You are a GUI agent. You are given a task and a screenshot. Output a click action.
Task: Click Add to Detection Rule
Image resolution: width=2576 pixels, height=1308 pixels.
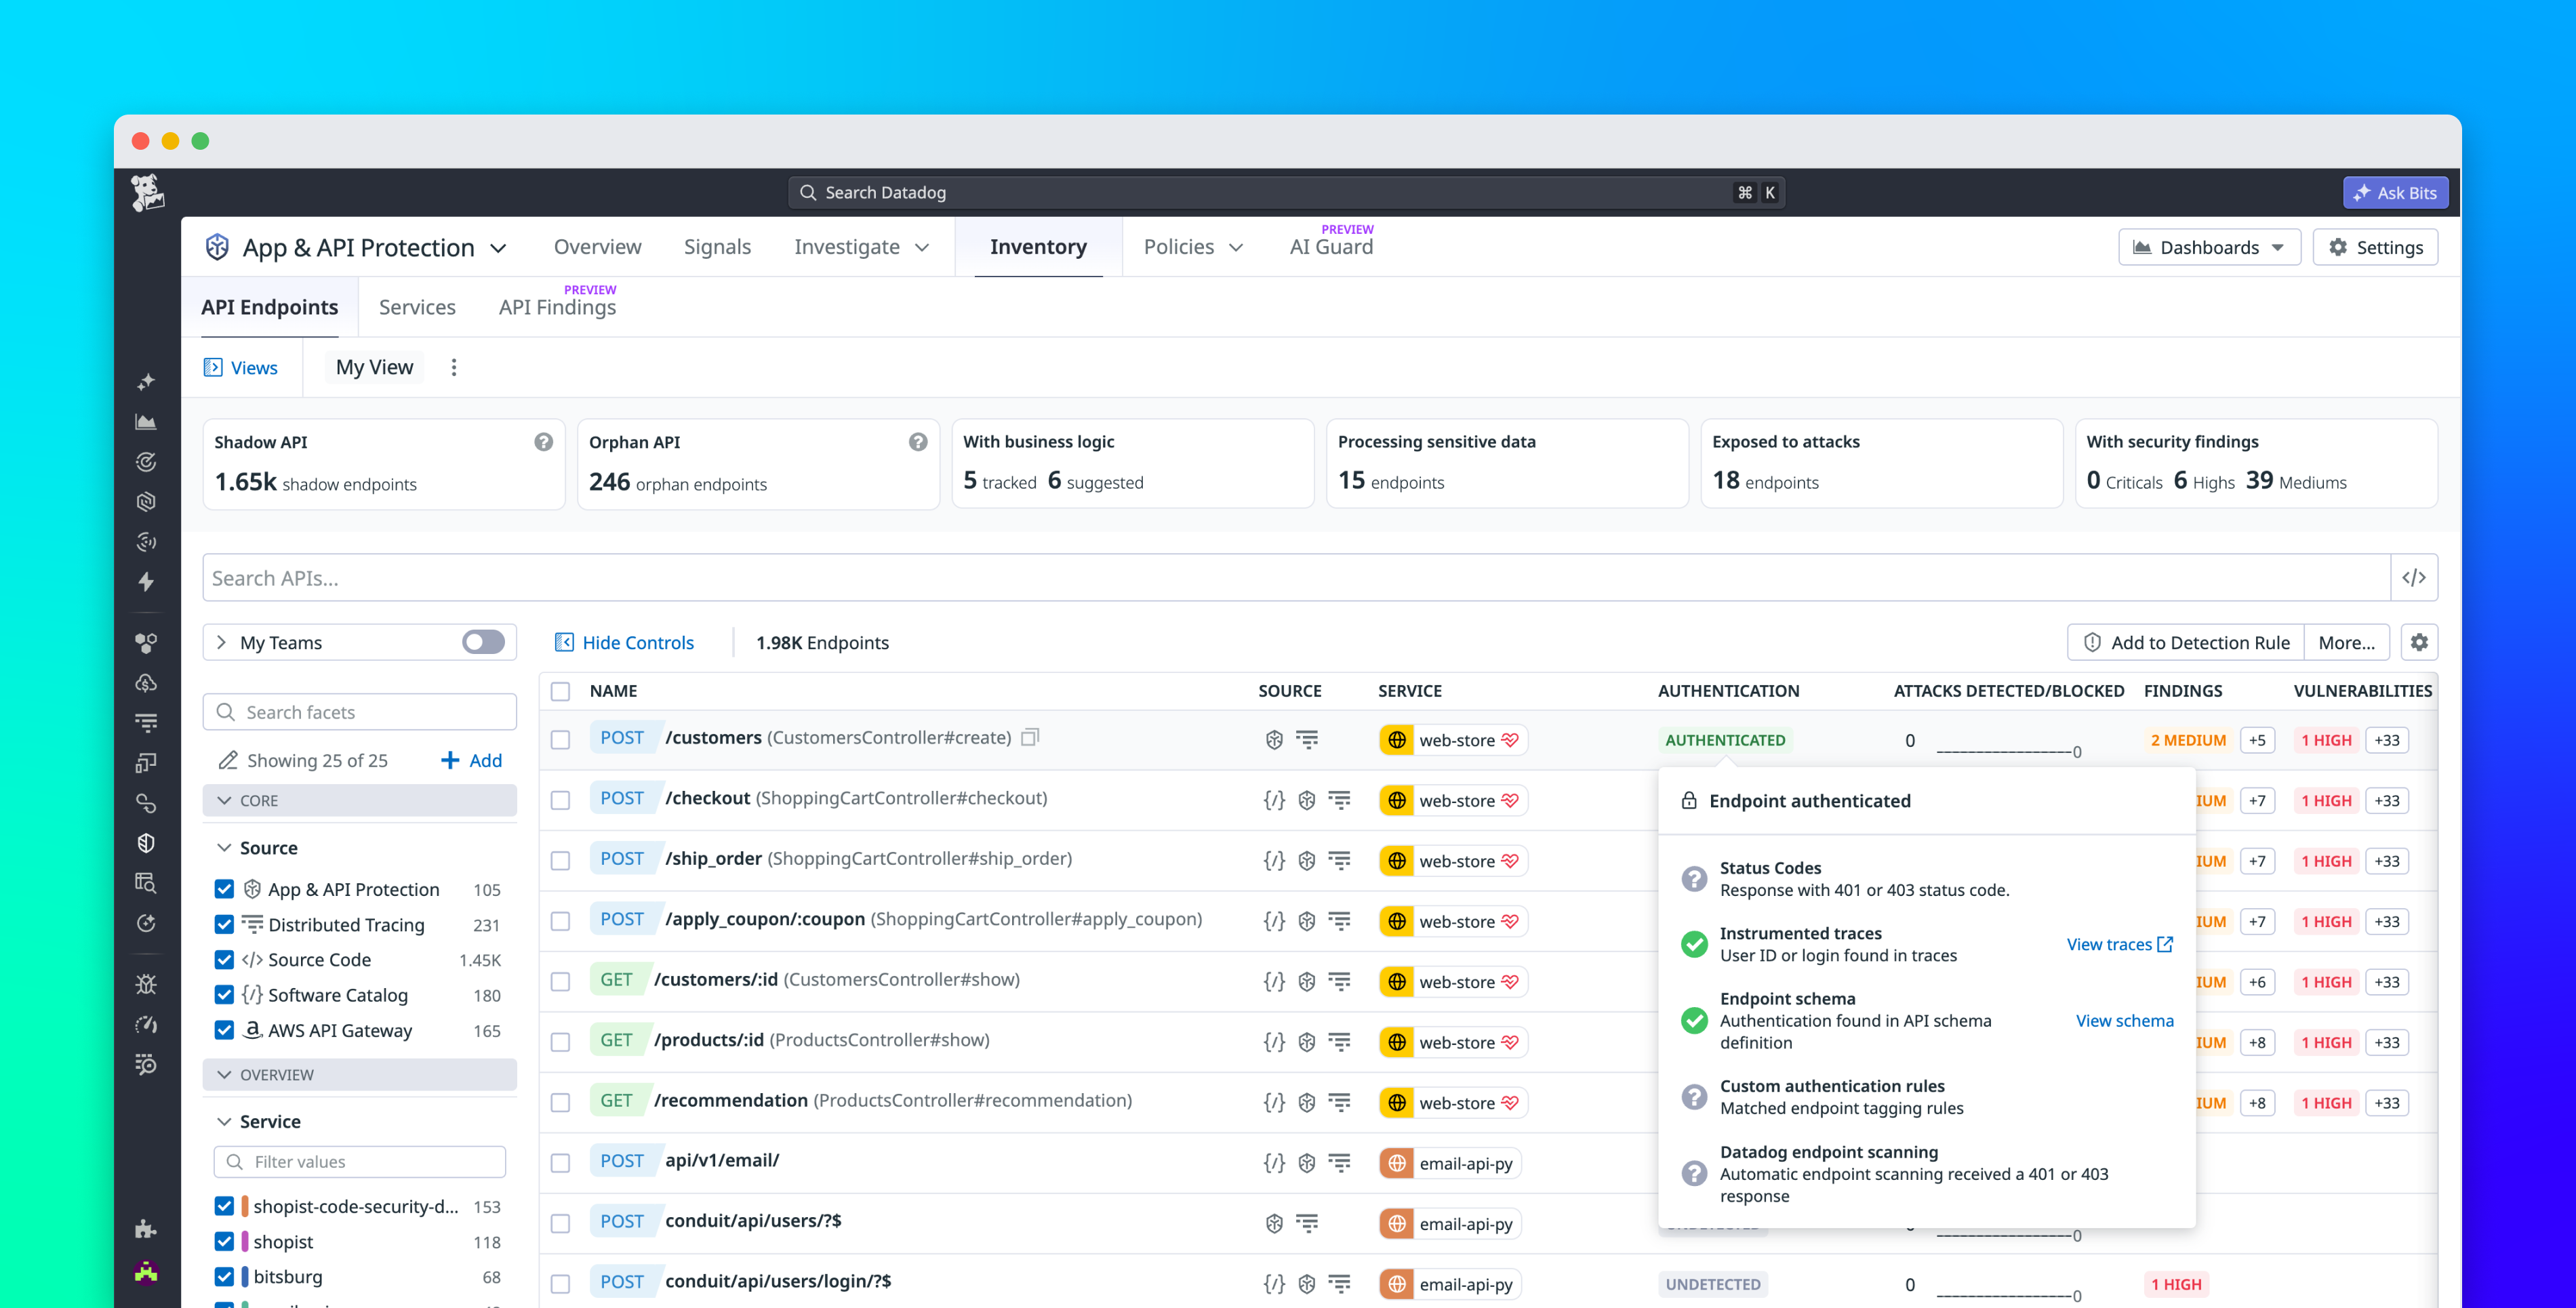point(2186,642)
